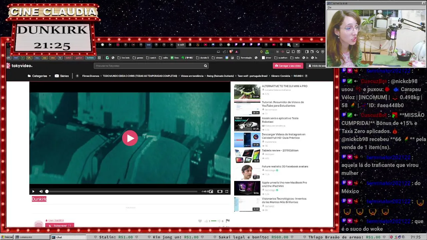Viewport: 427px width, 240px height.
Task: Open 'Descargar Videos de Instagram' video title
Action: 284,136
